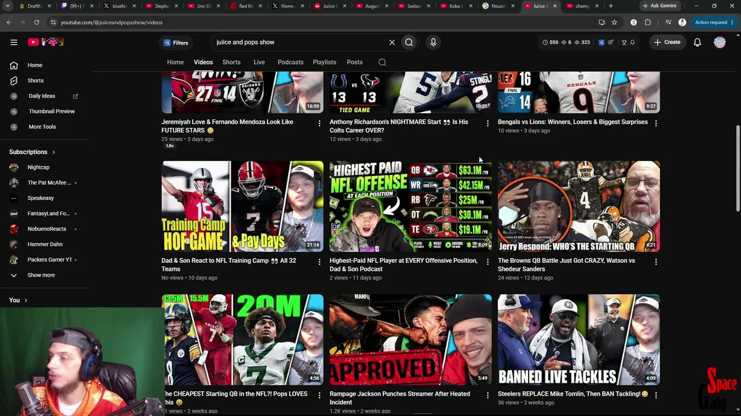This screenshot has height=416, width=741.
Task: Start voice search with microphone
Action: click(433, 42)
